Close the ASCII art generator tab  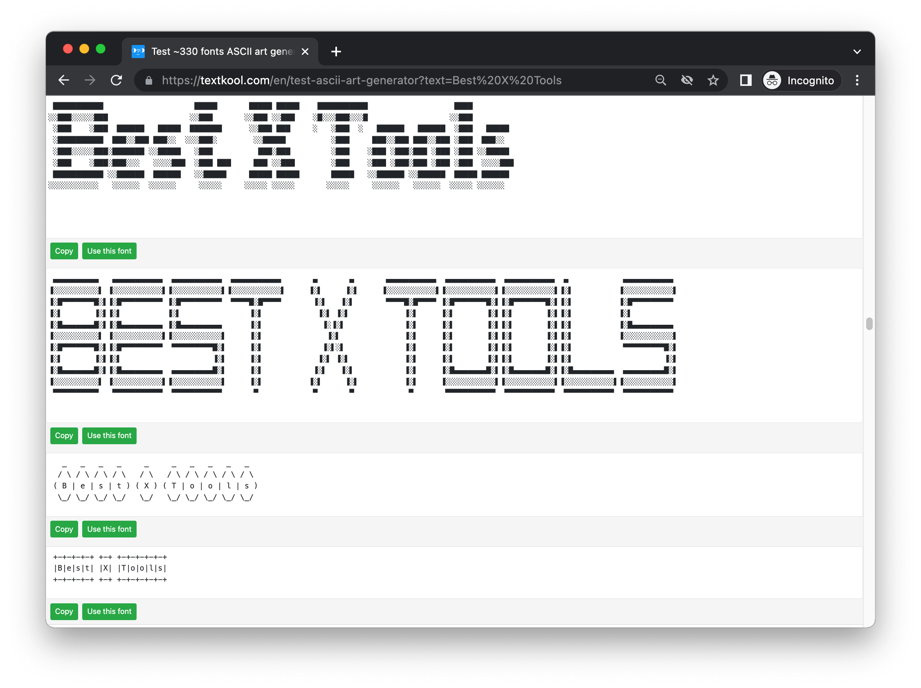[x=305, y=52]
